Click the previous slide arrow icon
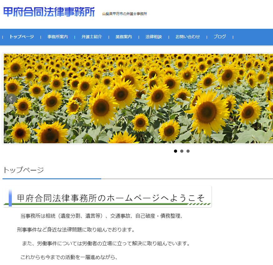273x265 pixels. pyautogui.click(x=11, y=99)
